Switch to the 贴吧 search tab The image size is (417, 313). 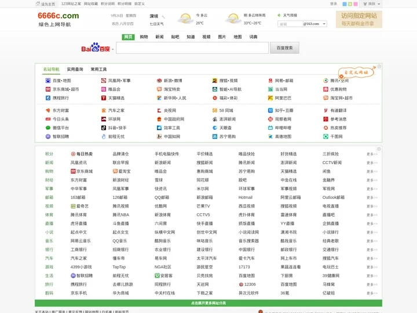click(x=175, y=37)
